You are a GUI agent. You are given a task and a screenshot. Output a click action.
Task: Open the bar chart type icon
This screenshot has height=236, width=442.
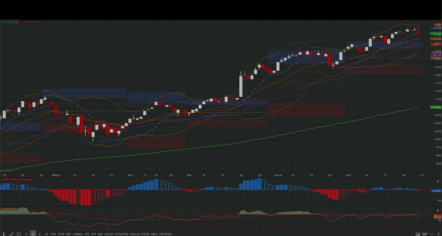click(x=424, y=234)
